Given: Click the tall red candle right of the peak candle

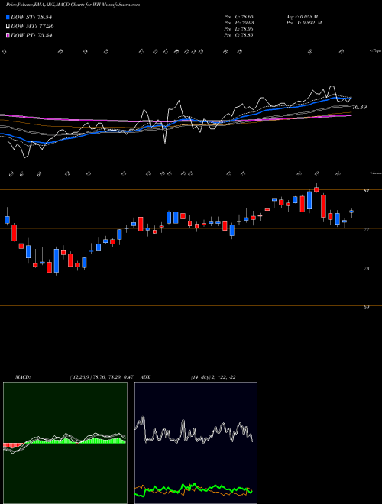Looking at the screenshot, I should [x=323, y=206].
